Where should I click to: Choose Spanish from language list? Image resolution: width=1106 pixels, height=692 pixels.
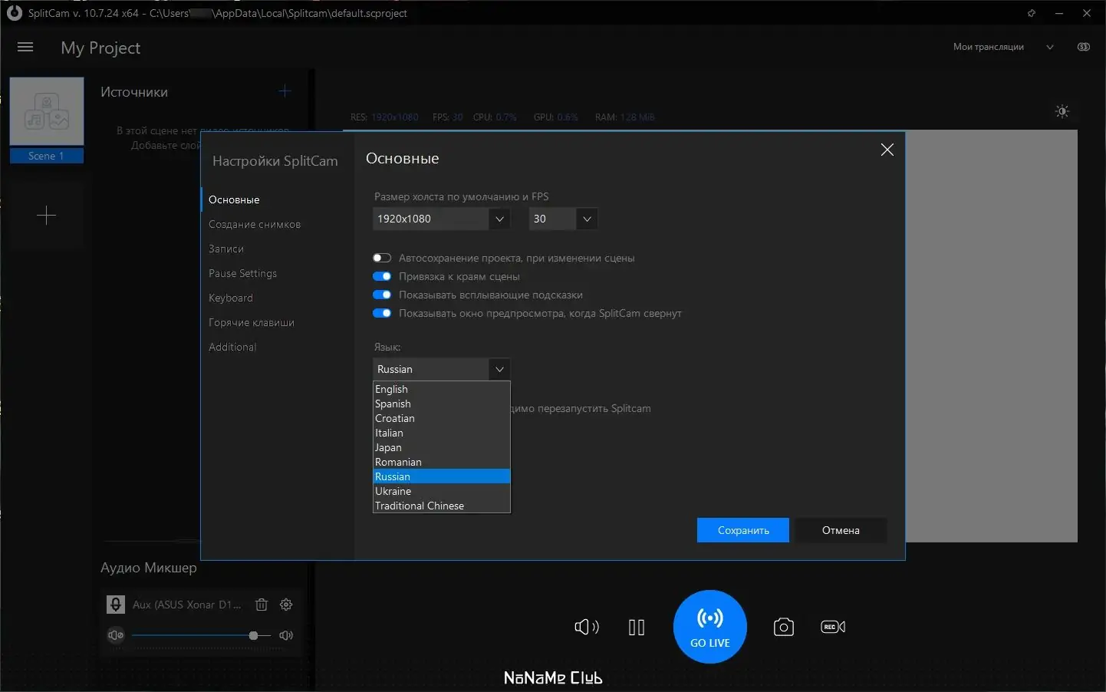(442, 404)
